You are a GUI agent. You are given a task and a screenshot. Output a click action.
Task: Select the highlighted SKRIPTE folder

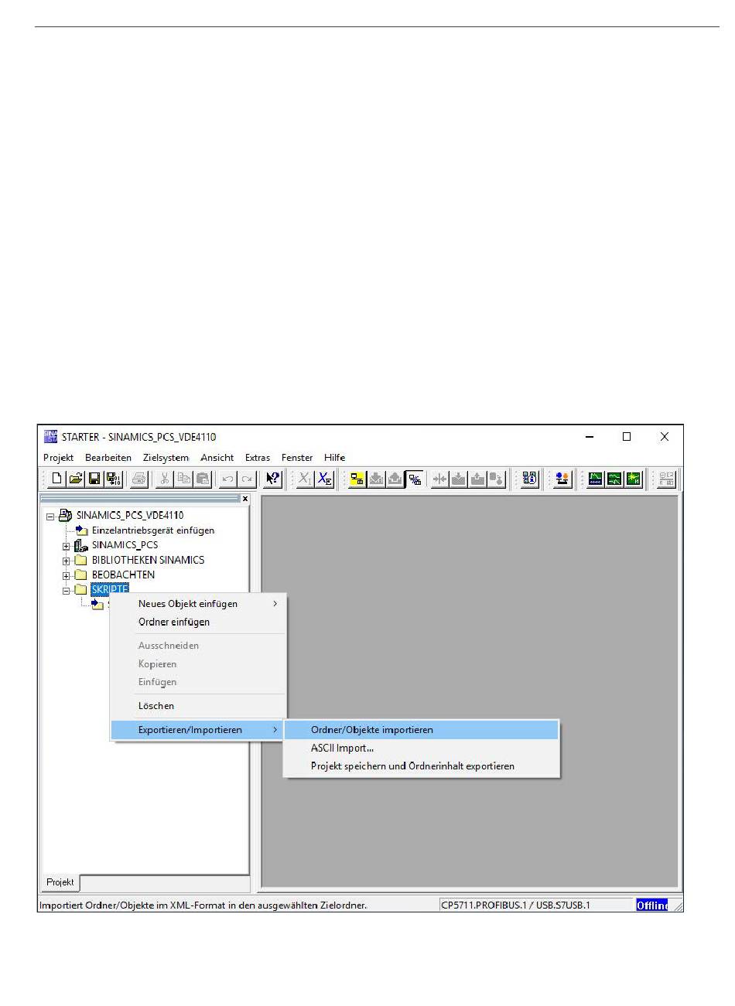click(109, 590)
